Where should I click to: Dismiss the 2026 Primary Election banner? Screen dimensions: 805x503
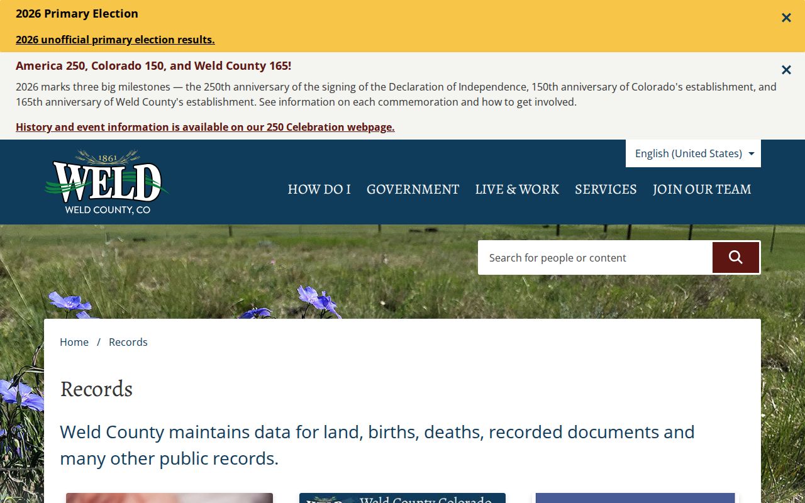(x=786, y=18)
